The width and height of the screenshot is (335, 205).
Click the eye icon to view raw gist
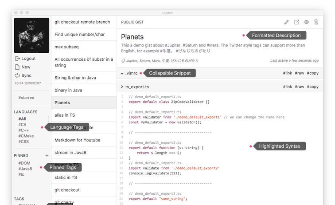click(x=306, y=22)
